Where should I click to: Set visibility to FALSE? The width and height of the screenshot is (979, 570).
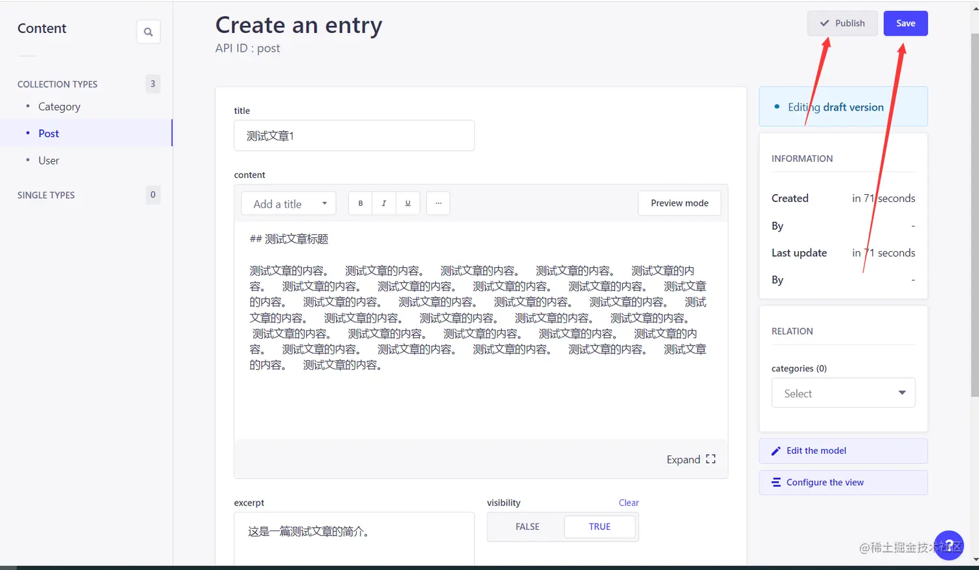[527, 527]
